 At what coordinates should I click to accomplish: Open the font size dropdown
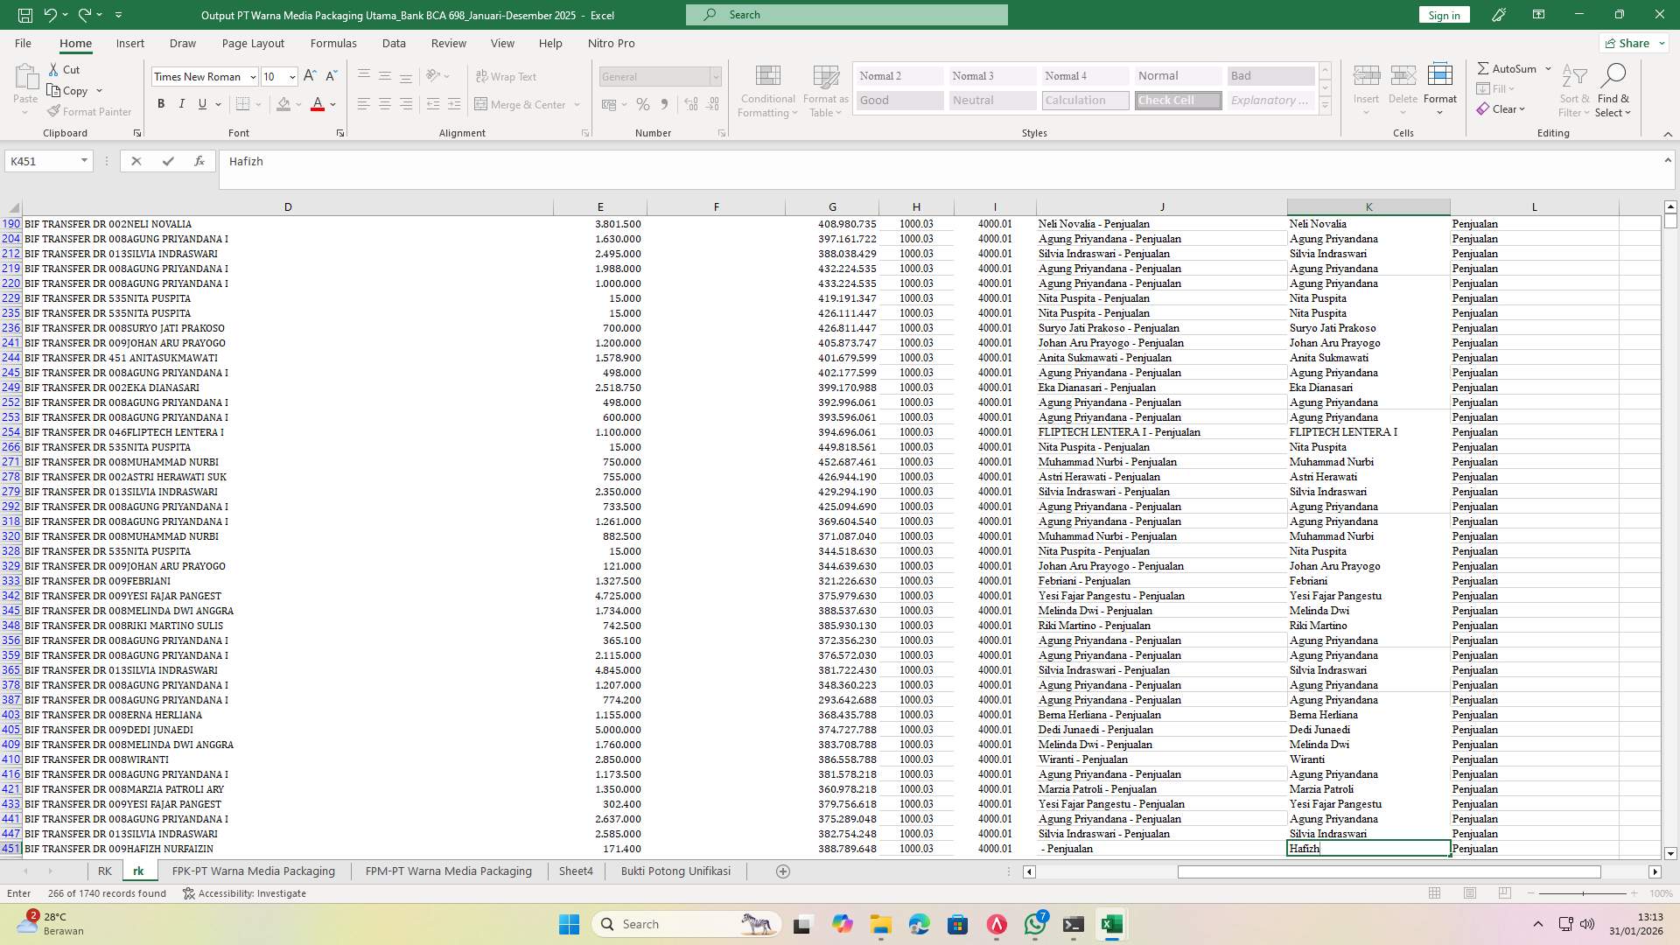(x=291, y=77)
